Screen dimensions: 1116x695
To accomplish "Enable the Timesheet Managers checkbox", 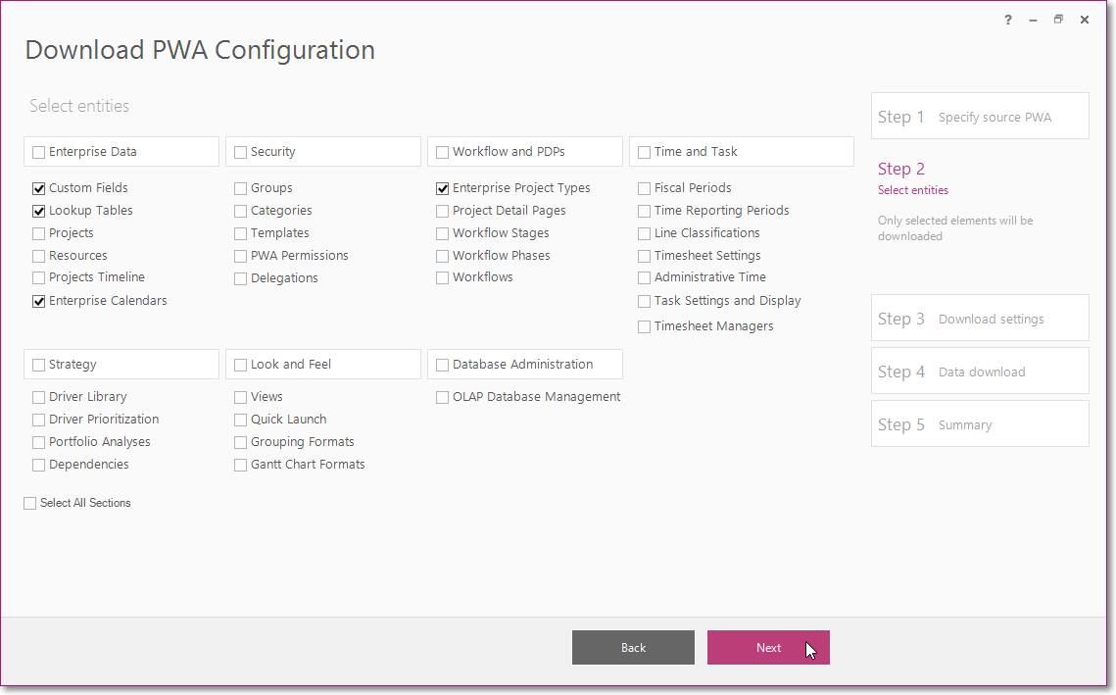I will [x=644, y=326].
